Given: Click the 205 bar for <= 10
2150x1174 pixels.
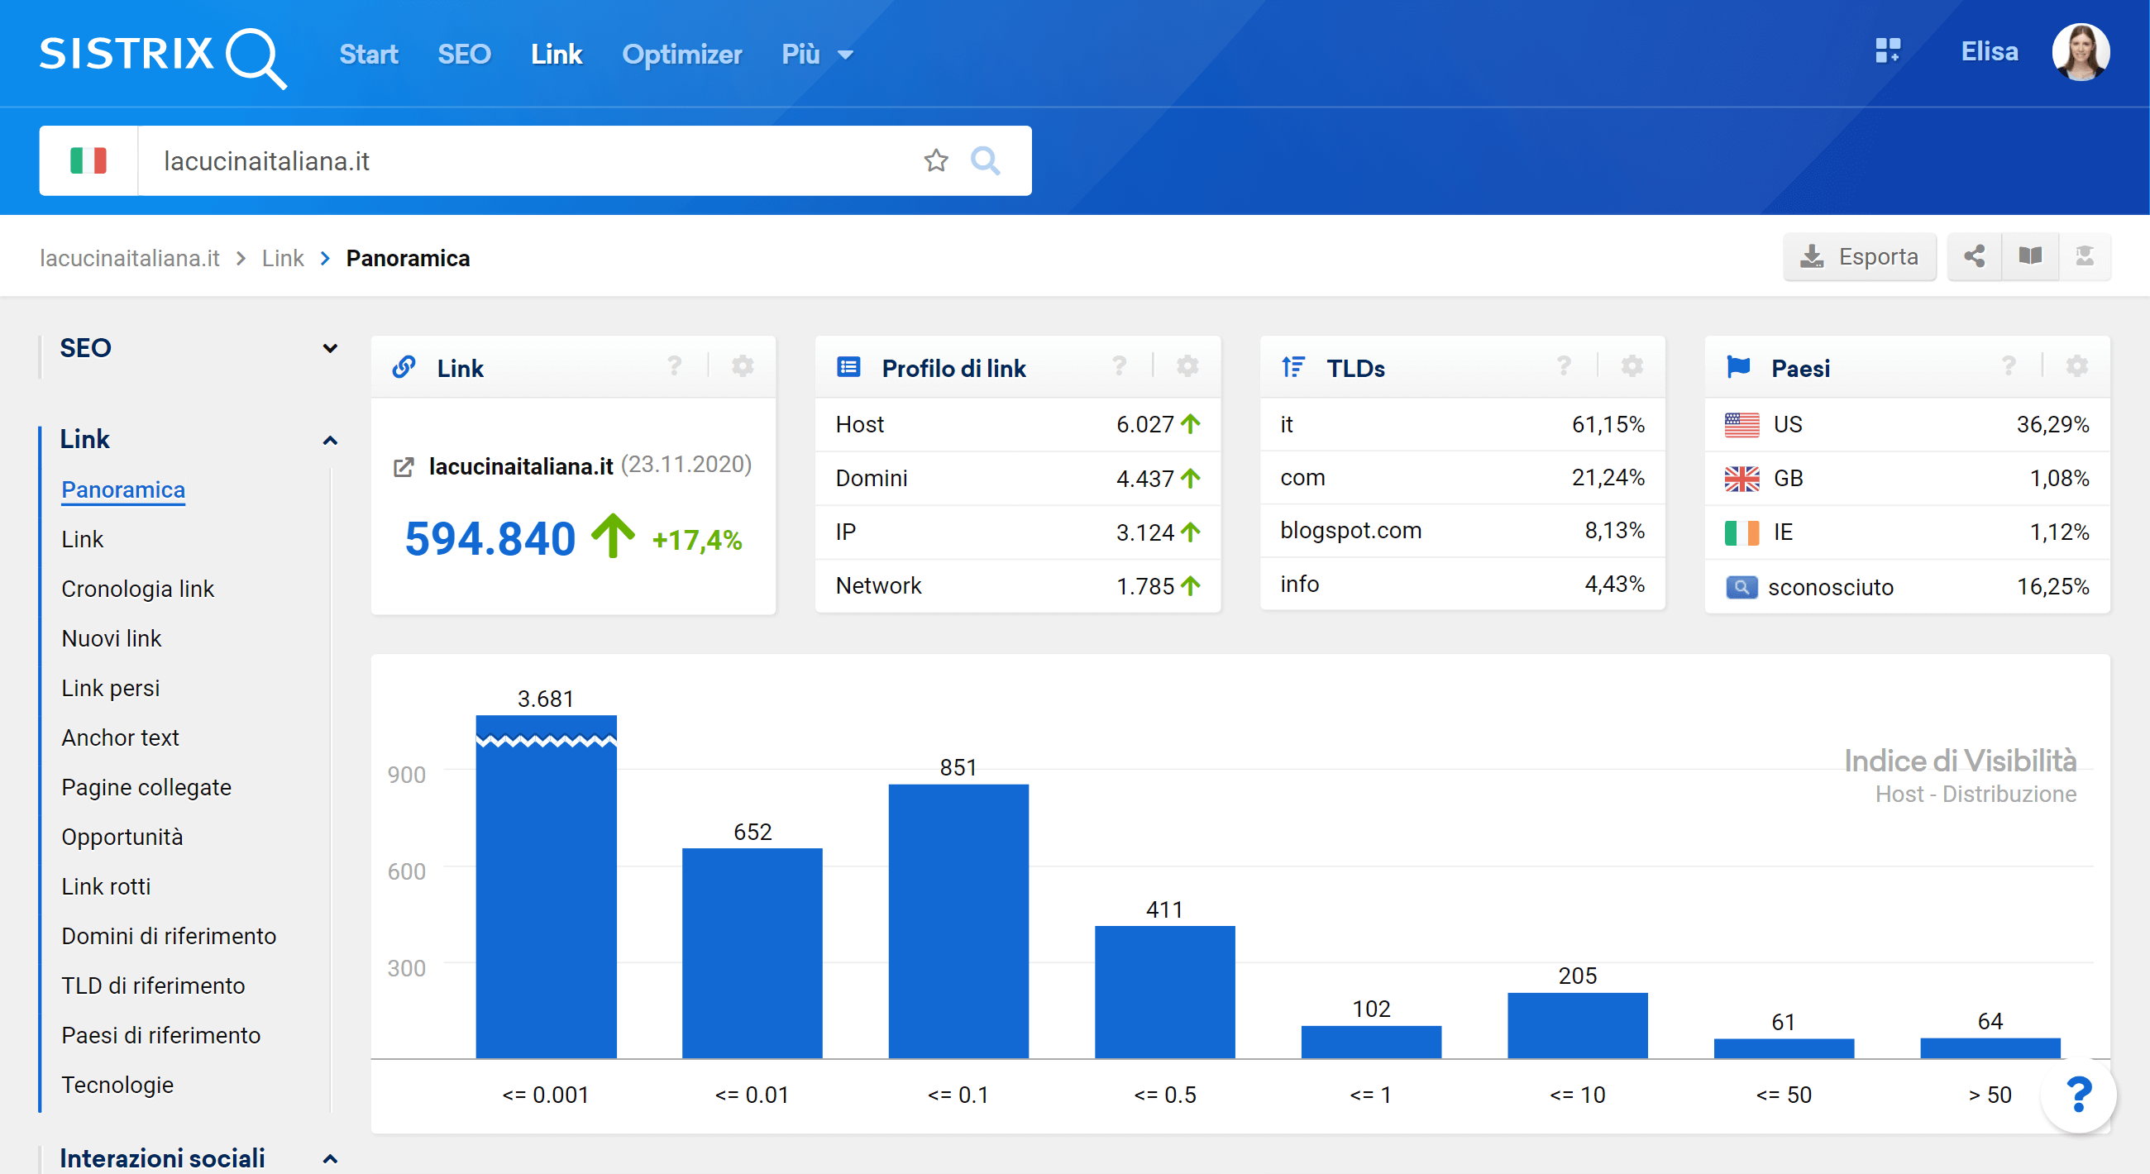Looking at the screenshot, I should point(1578,1025).
